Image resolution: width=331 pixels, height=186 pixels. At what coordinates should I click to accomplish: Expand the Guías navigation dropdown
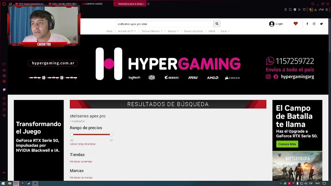(x=225, y=31)
